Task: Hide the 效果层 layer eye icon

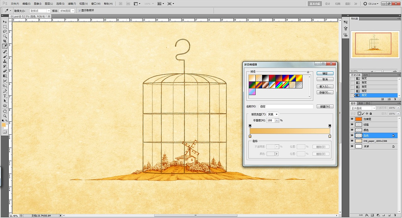Action: (x=352, y=119)
